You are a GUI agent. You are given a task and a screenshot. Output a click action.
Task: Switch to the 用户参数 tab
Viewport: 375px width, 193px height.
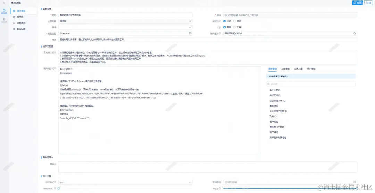click(x=311, y=69)
